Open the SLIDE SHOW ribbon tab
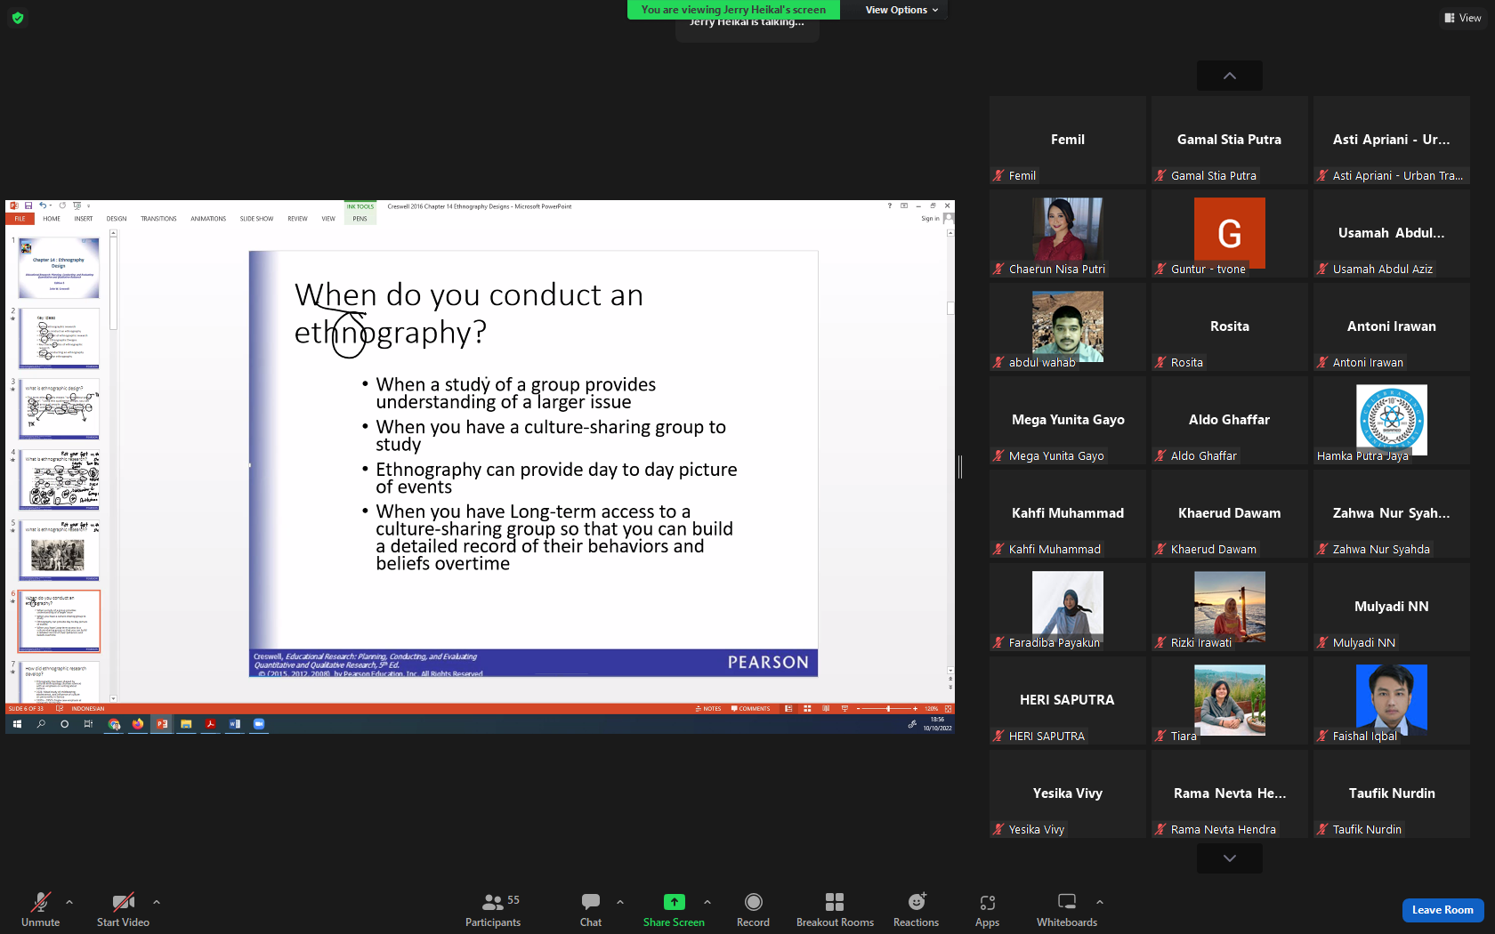The width and height of the screenshot is (1495, 934). coord(256,219)
